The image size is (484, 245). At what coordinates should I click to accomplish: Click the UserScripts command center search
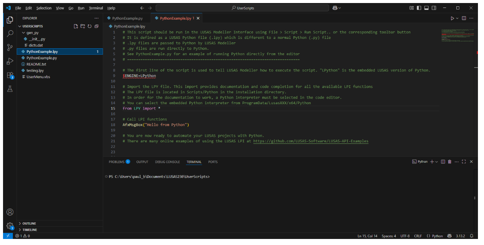tap(242, 8)
